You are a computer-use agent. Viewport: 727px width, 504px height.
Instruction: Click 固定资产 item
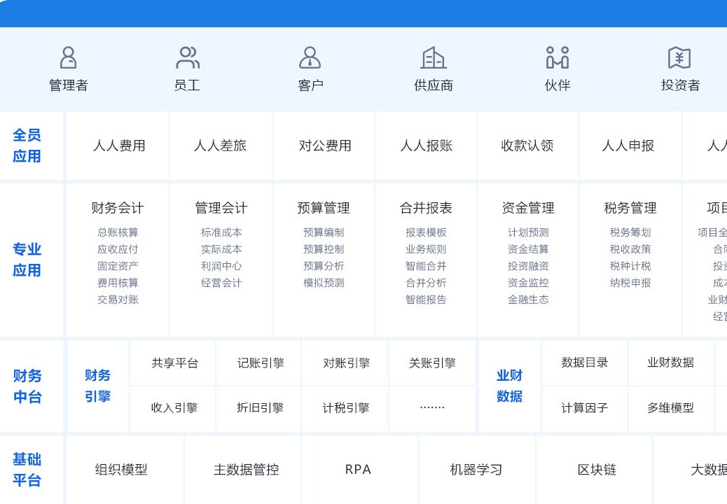118,266
